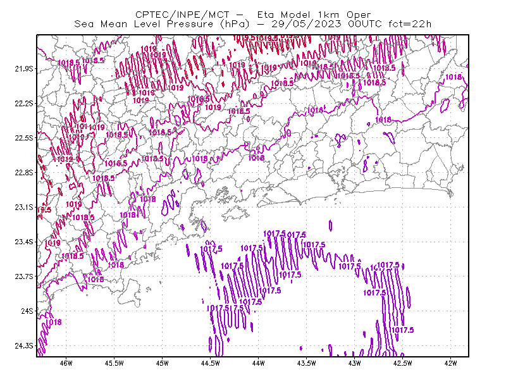The width and height of the screenshot is (506, 391).
Task: Click the 23.7S latitude axis label
Action: coord(24,276)
